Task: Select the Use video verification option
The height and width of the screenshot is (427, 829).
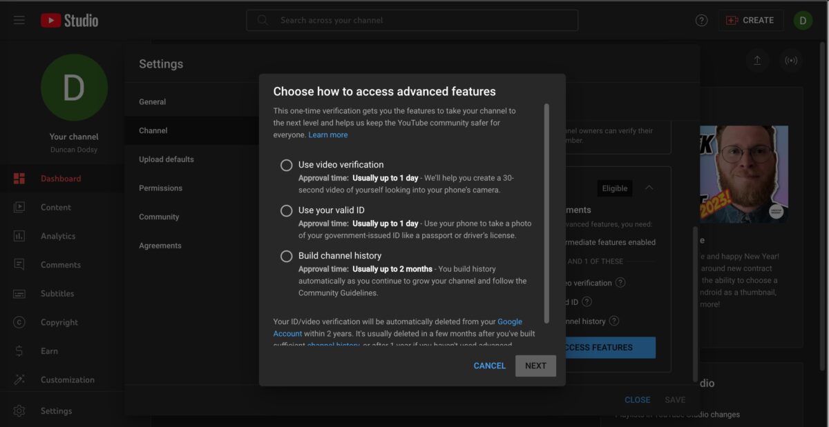Action: 287,166
